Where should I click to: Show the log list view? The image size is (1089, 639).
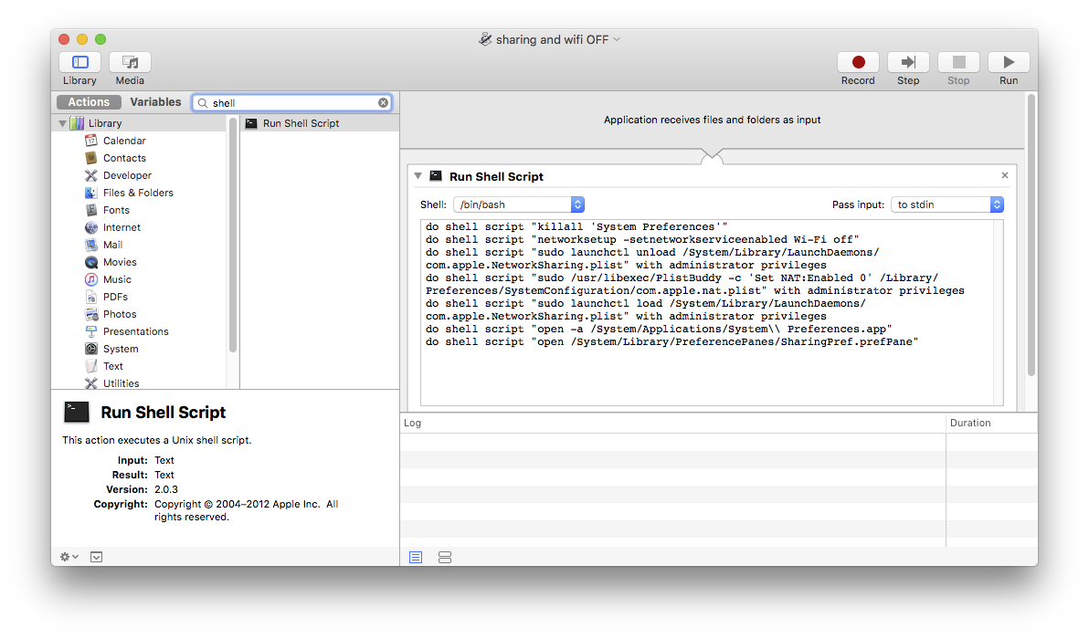click(x=416, y=557)
